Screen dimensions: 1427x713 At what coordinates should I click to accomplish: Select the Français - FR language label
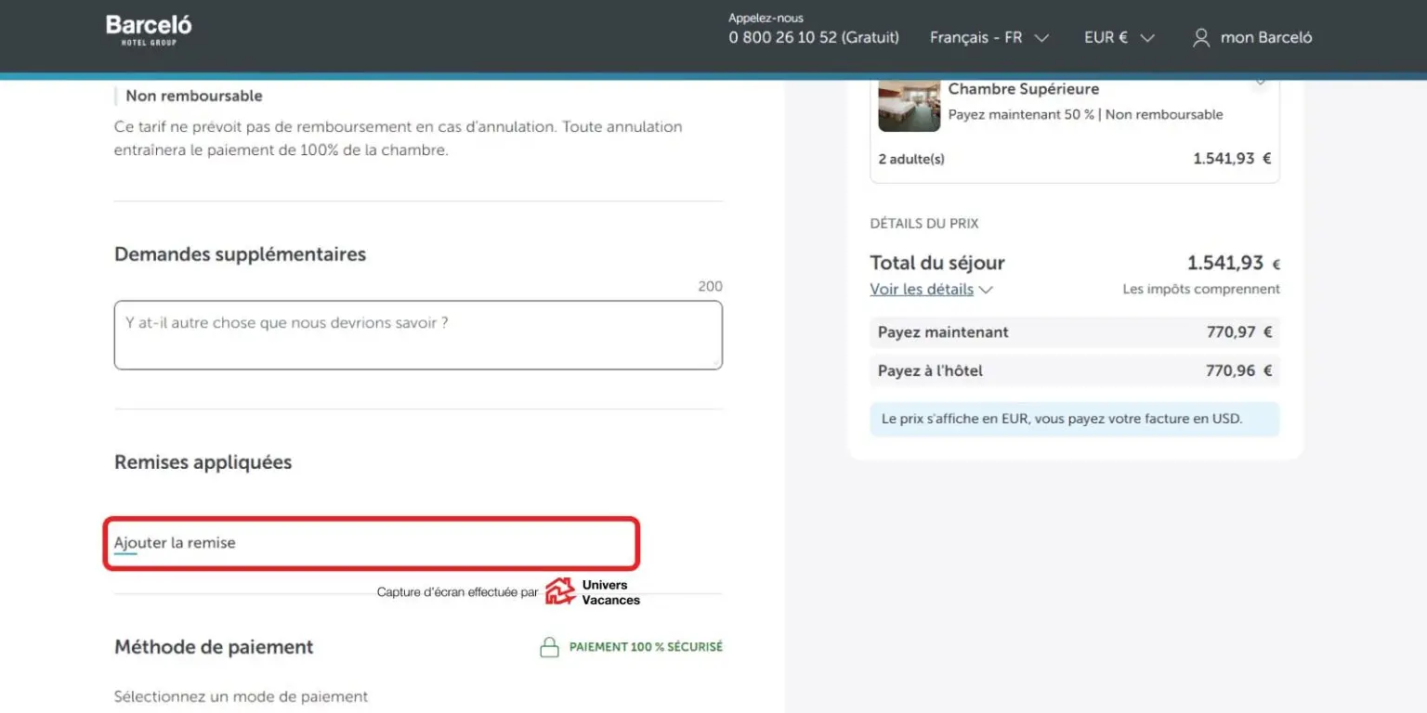point(975,38)
